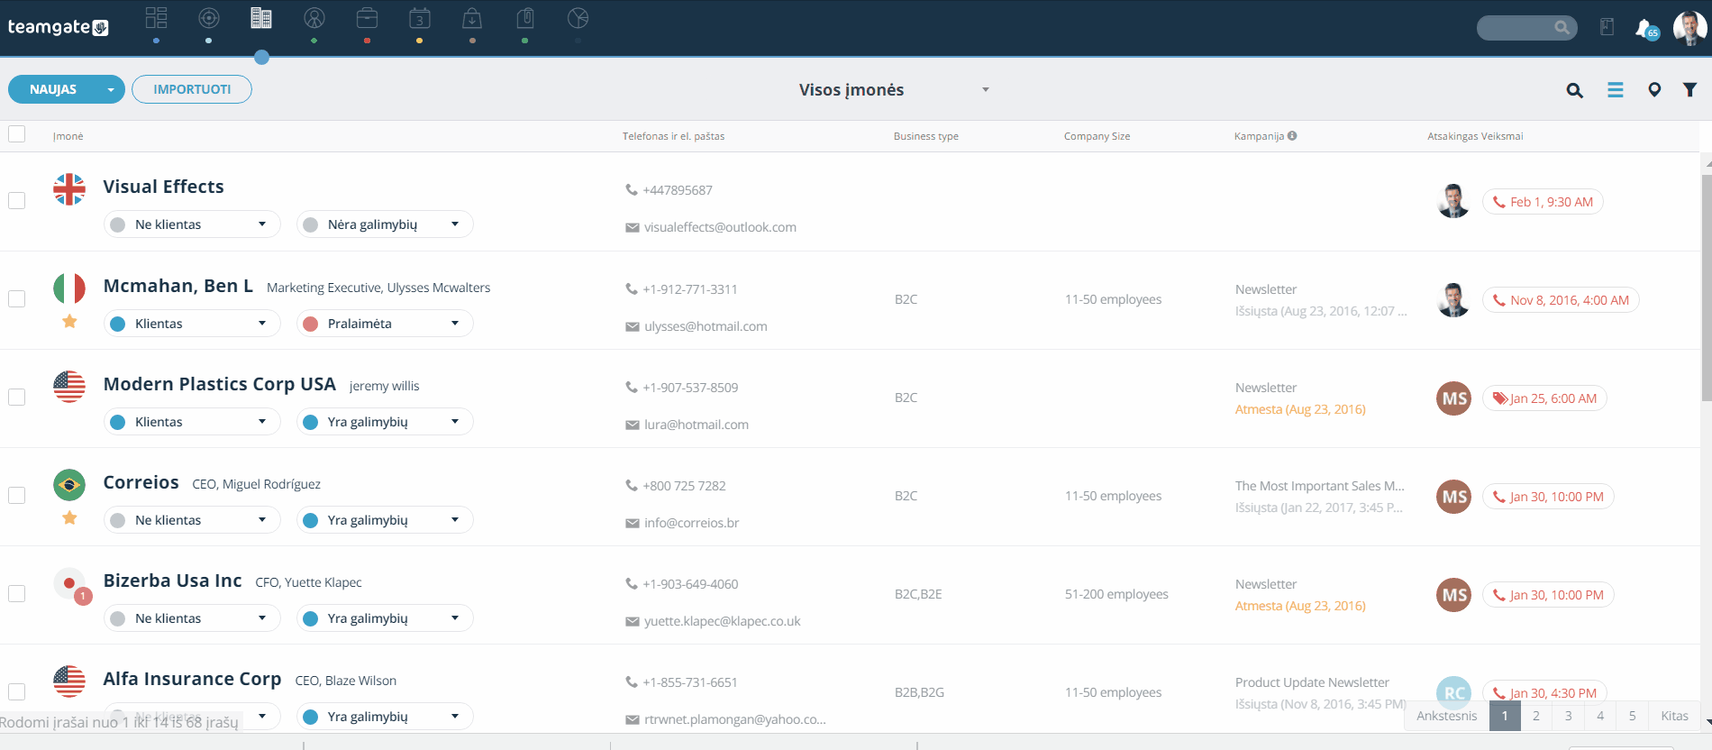Open Correios company name link
Screen dimensions: 1712x750
coord(141,482)
